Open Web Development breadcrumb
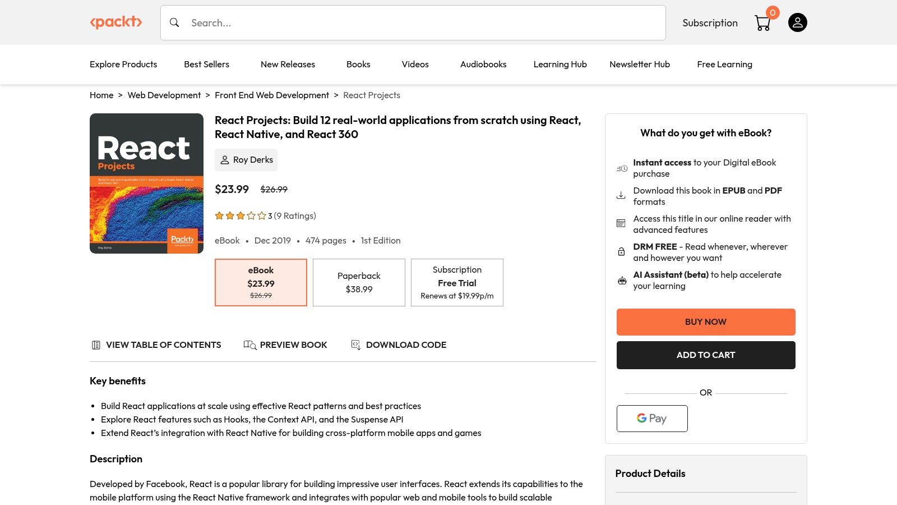Screen dimensions: 897x505 (x=164, y=95)
